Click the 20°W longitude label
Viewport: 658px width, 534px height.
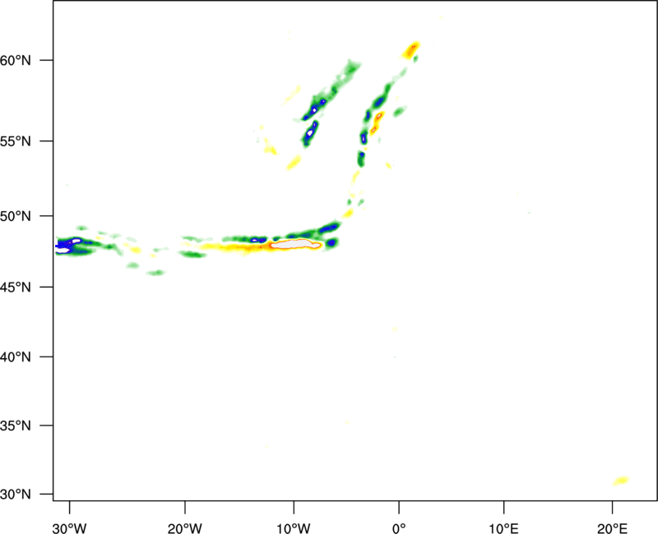pos(184,528)
